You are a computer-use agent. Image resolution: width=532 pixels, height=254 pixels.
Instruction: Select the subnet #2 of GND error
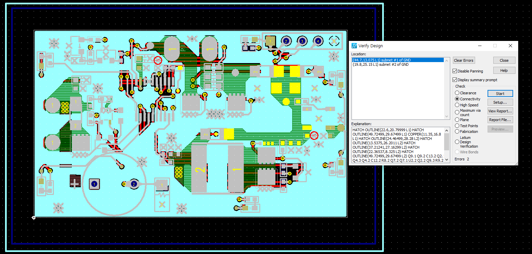[x=380, y=64]
